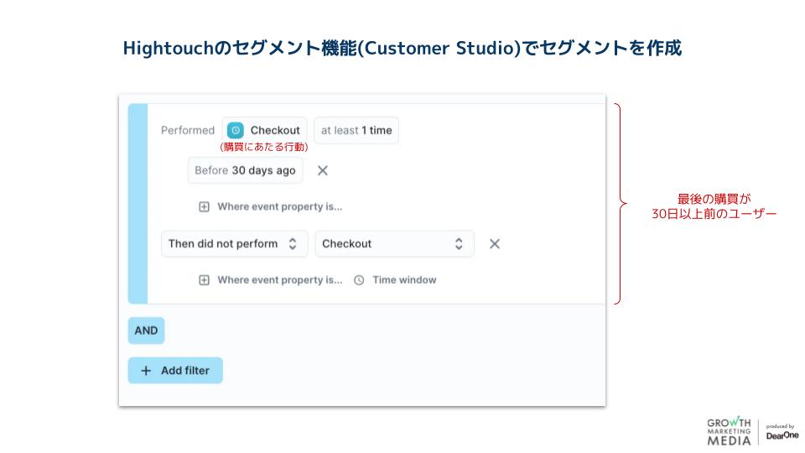Click the teal clock icon beside Performed Checkout
805x453 pixels.
236,130
